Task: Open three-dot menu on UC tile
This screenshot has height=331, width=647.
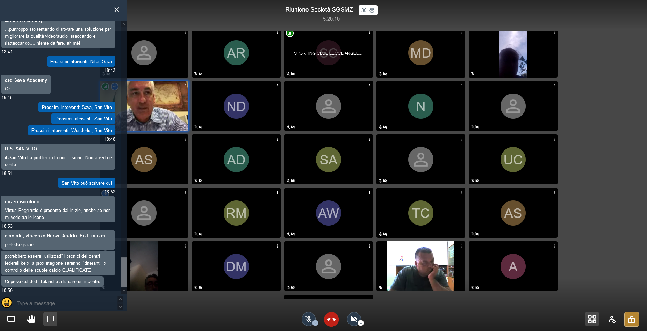Action: click(x=554, y=139)
